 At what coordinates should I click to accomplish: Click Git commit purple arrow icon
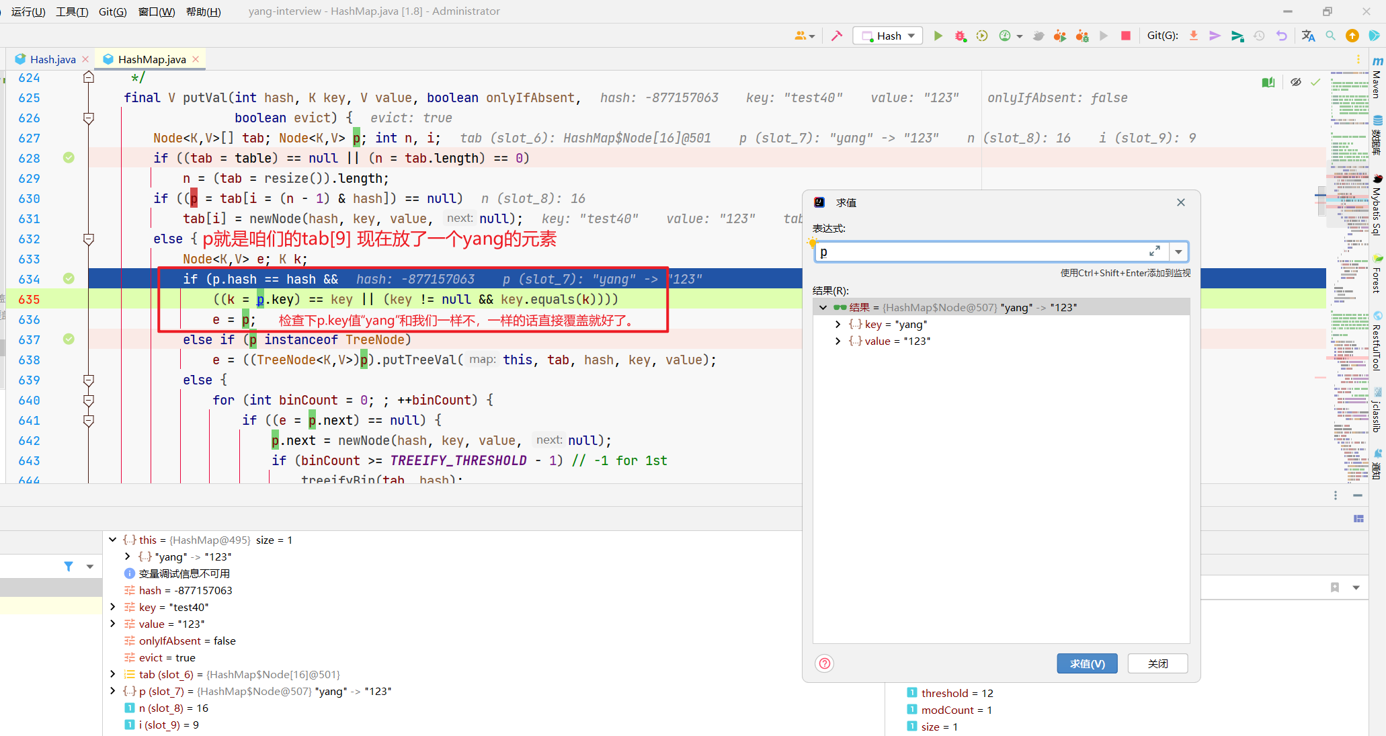[x=1215, y=36]
